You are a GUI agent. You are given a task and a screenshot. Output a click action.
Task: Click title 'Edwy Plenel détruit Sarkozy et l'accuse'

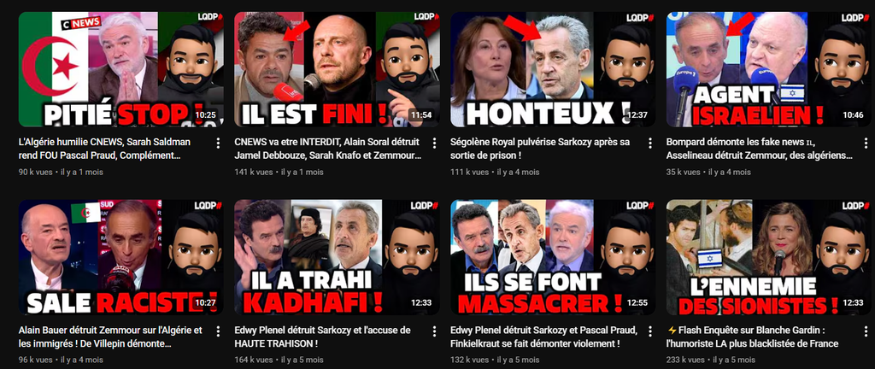point(322,337)
